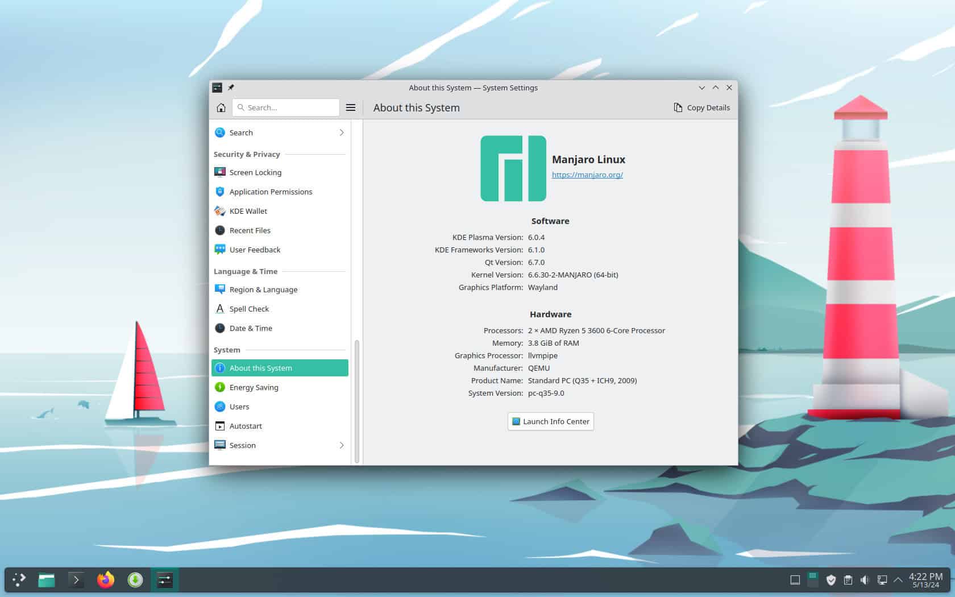Screen dimensions: 955x597
Task: Select Region & Language settings
Action: pos(263,289)
